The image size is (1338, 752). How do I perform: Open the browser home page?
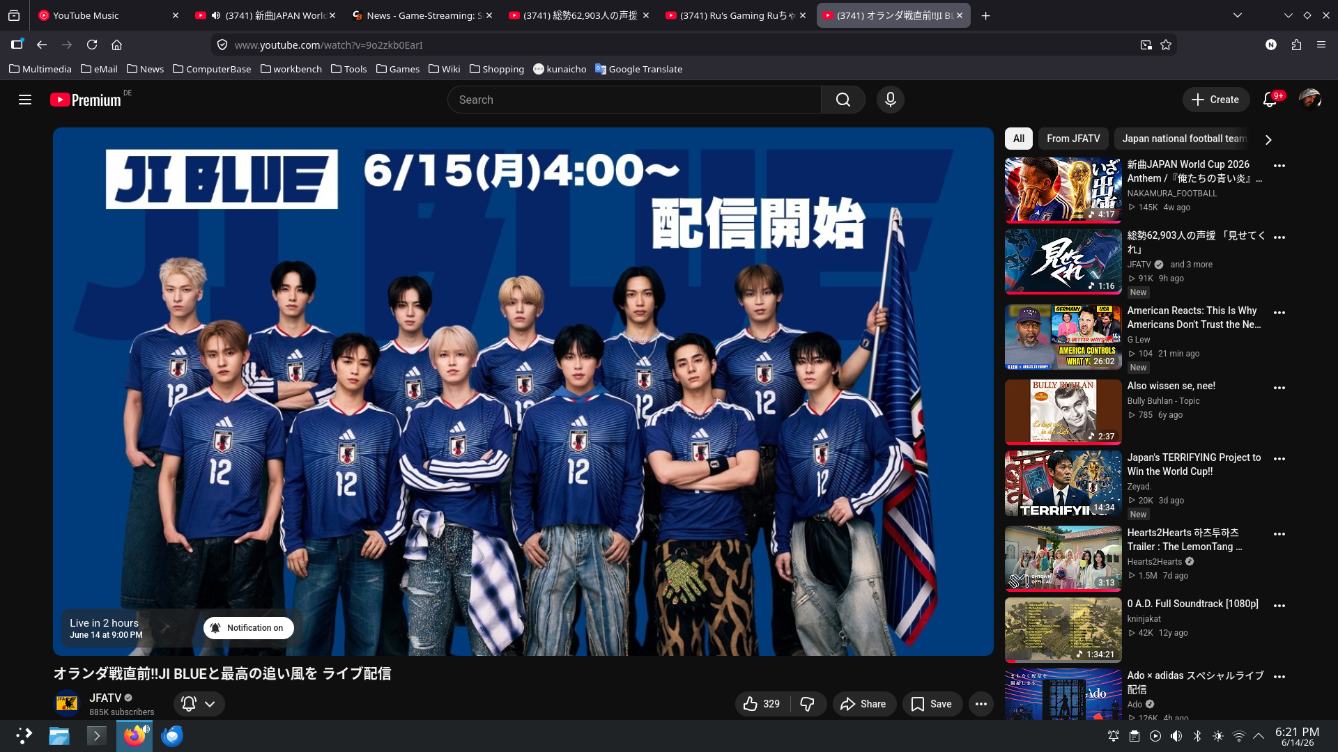click(x=117, y=45)
